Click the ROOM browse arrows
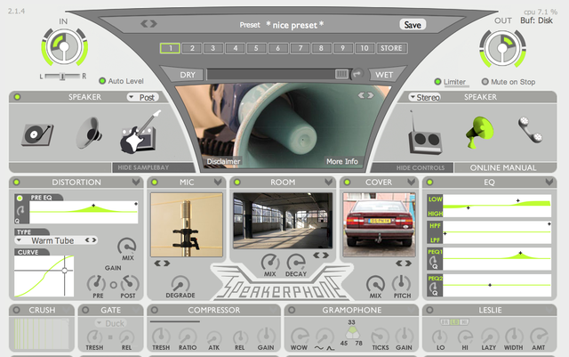This screenshot has height=357, width=569. point(321,256)
